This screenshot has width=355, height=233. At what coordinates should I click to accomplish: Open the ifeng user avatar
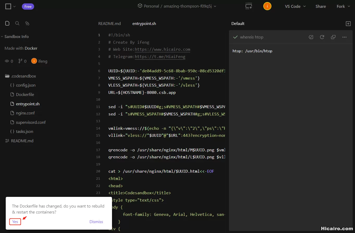point(267,6)
